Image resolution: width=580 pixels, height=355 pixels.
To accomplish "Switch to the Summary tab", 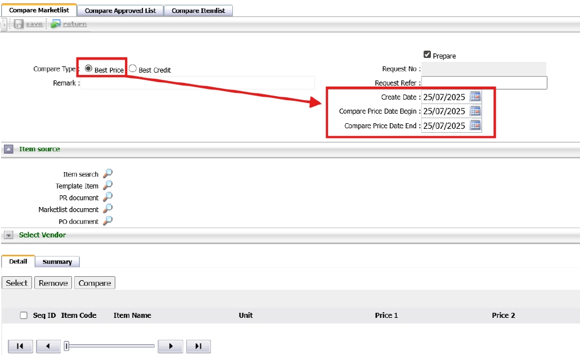I will 57,262.
